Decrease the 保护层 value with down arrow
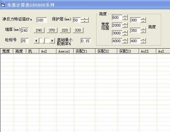 tap(85, 21)
